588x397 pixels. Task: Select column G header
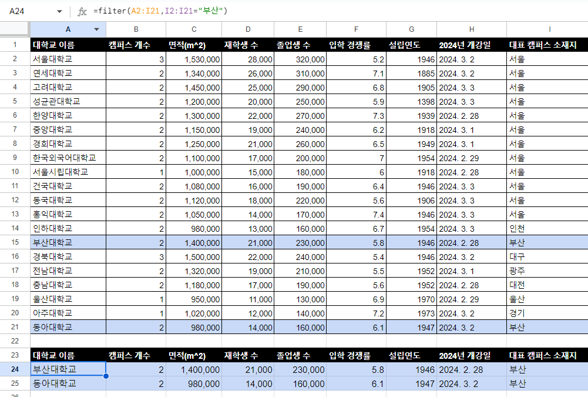[x=411, y=29]
